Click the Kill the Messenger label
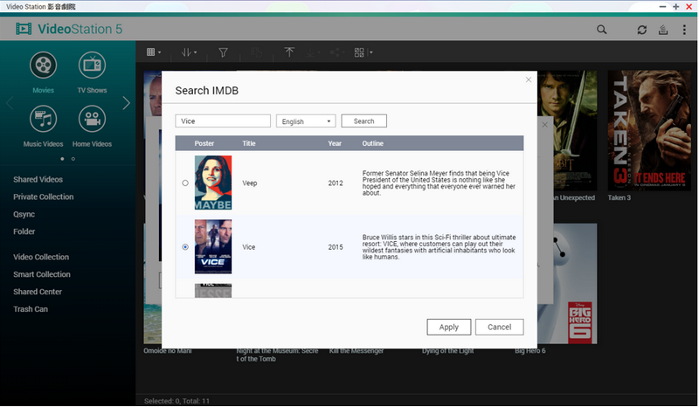Screen dimensions: 699x407 click(x=356, y=351)
